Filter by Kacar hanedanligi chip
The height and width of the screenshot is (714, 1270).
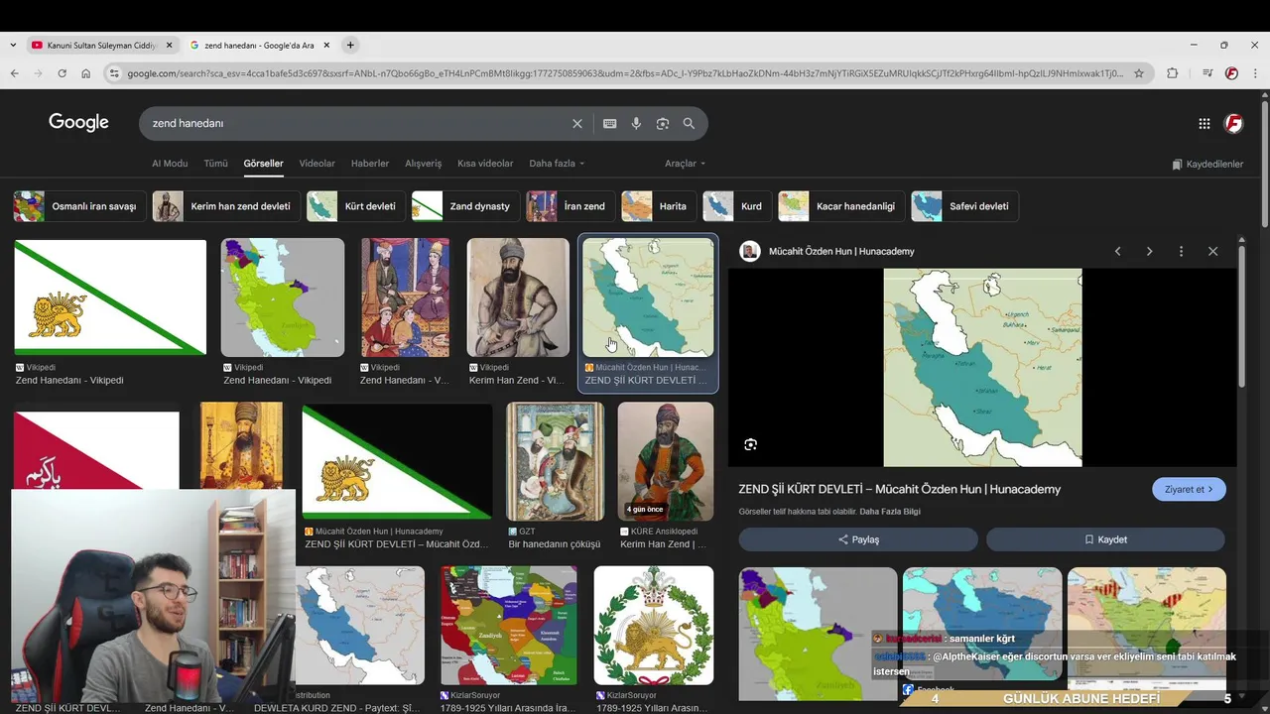click(841, 206)
